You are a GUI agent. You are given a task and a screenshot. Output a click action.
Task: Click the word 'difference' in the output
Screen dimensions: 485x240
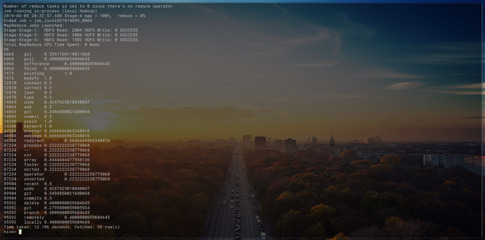click(x=37, y=64)
